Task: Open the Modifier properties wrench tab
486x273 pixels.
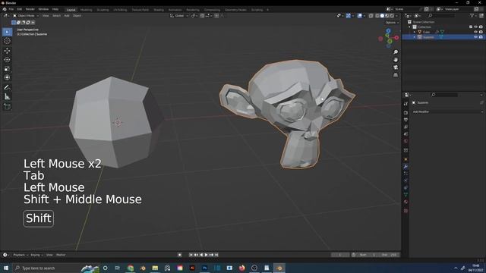Action: pos(406,167)
